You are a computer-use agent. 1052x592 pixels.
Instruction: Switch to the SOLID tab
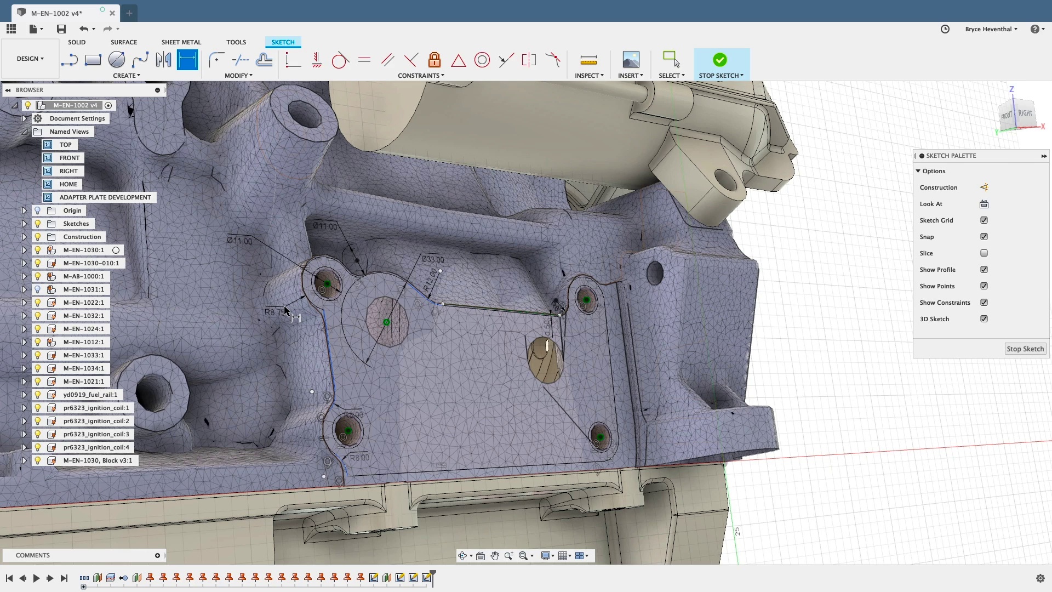77,42
